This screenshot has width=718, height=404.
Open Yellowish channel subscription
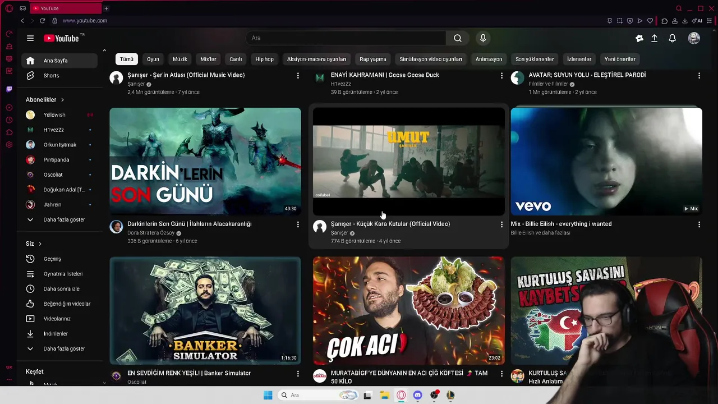(60, 115)
